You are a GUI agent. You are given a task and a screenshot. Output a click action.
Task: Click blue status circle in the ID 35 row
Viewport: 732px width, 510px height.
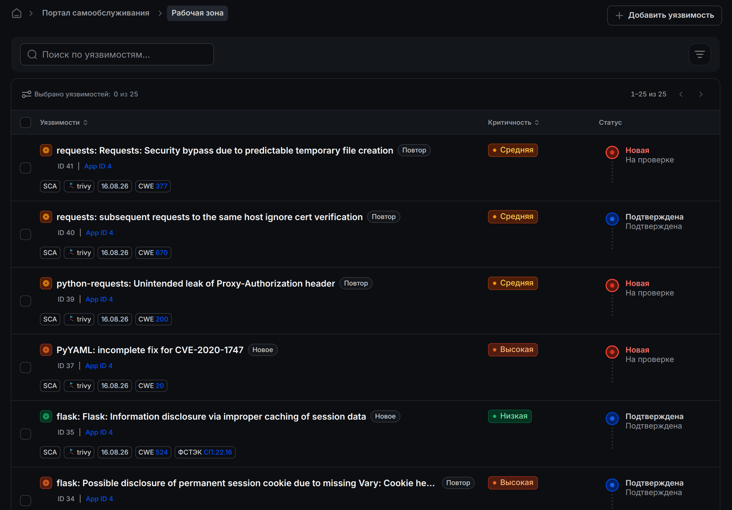coord(612,419)
